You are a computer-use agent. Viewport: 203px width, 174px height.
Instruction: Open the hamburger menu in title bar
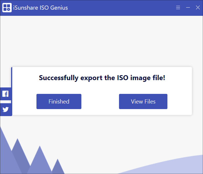(x=178, y=8)
